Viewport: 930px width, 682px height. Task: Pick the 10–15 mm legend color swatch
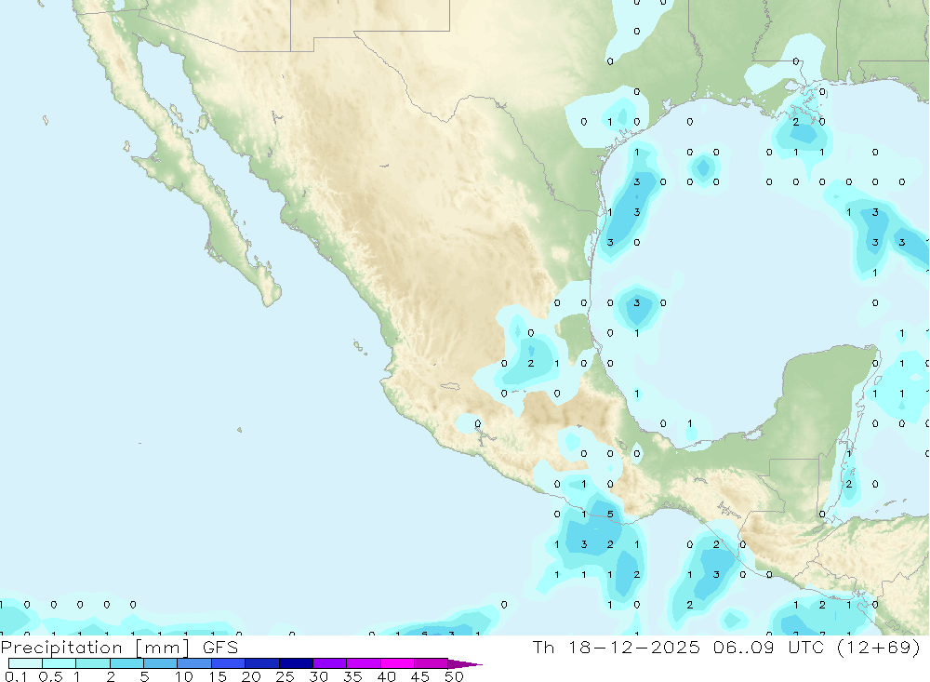tap(194, 663)
